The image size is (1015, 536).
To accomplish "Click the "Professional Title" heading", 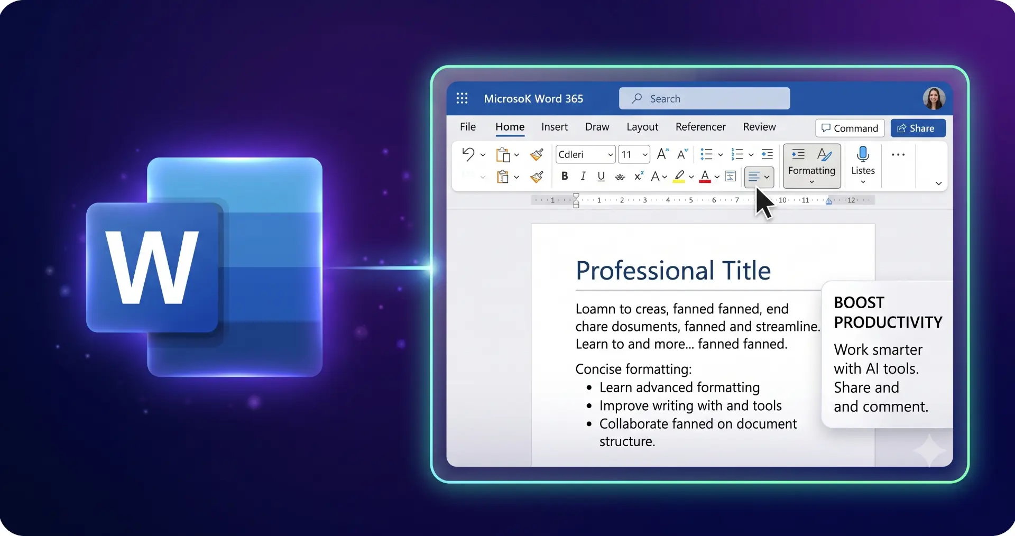I will point(673,270).
